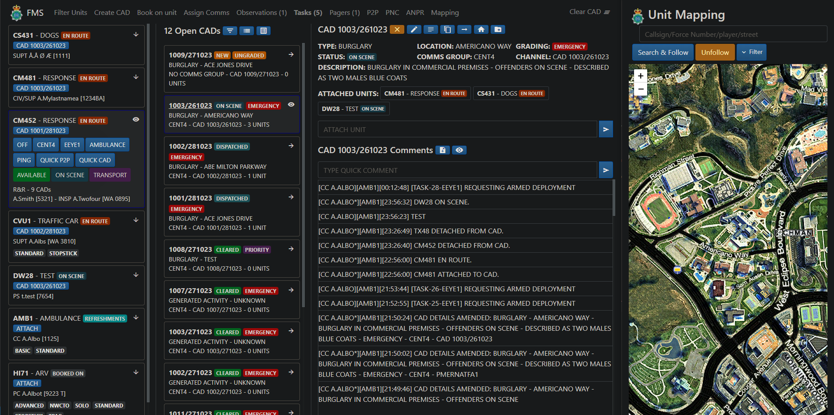Toggle the eye icon on CM452 unit card

click(x=136, y=119)
